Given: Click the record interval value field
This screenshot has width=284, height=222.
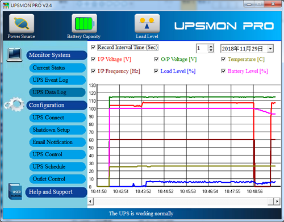Looking at the screenshot, I should click(x=202, y=48).
